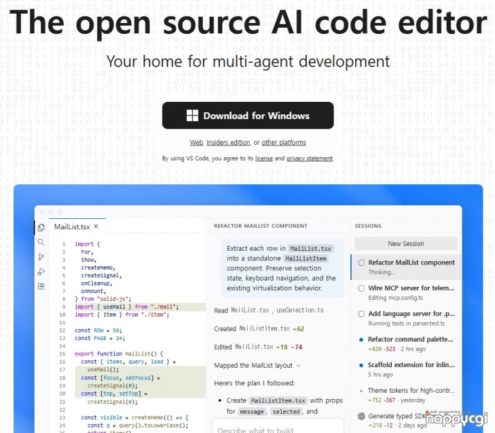Click code line 13 const PAGE = 24

[100, 338]
